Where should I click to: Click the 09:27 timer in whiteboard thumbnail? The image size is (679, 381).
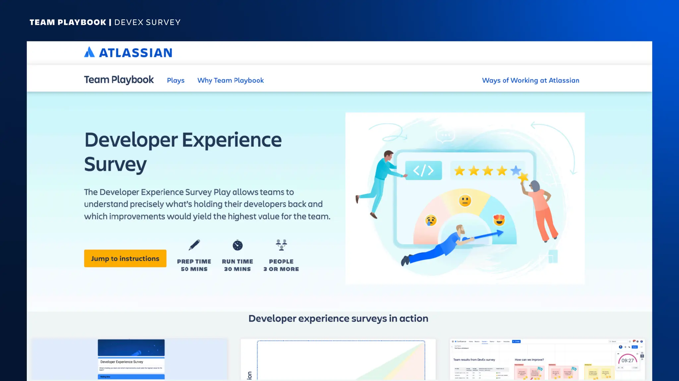click(x=627, y=360)
